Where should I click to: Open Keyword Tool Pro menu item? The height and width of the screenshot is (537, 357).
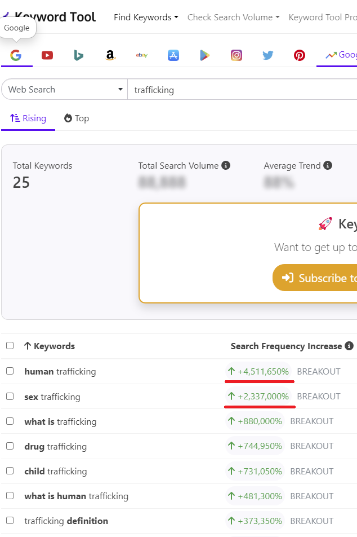click(323, 17)
